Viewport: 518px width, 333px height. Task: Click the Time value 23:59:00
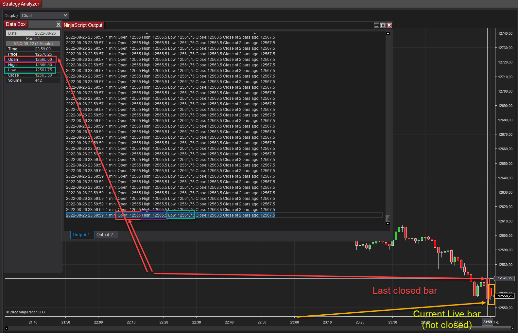(x=43, y=49)
